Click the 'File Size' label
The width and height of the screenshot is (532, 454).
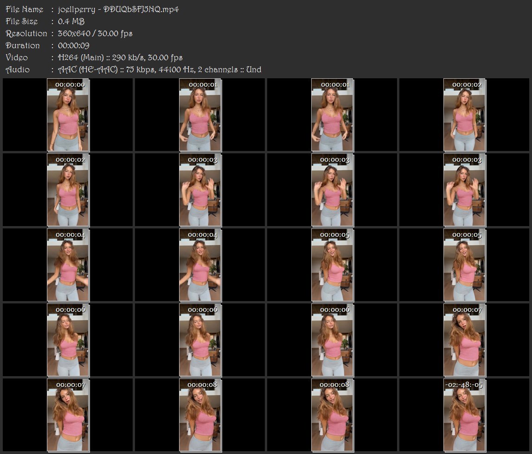point(22,21)
